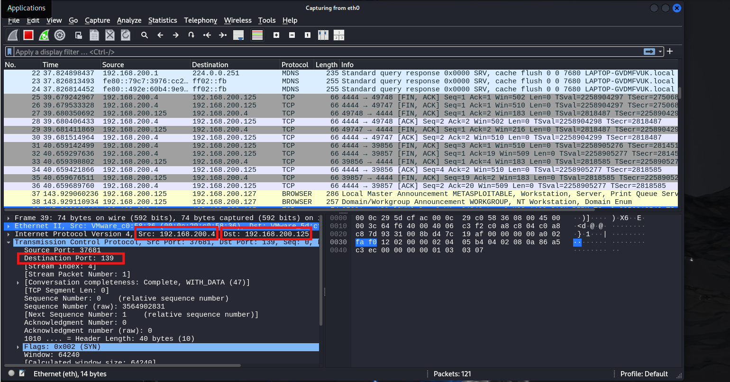
Task: Toggle packet colorization using coloring rules
Action: coord(257,35)
